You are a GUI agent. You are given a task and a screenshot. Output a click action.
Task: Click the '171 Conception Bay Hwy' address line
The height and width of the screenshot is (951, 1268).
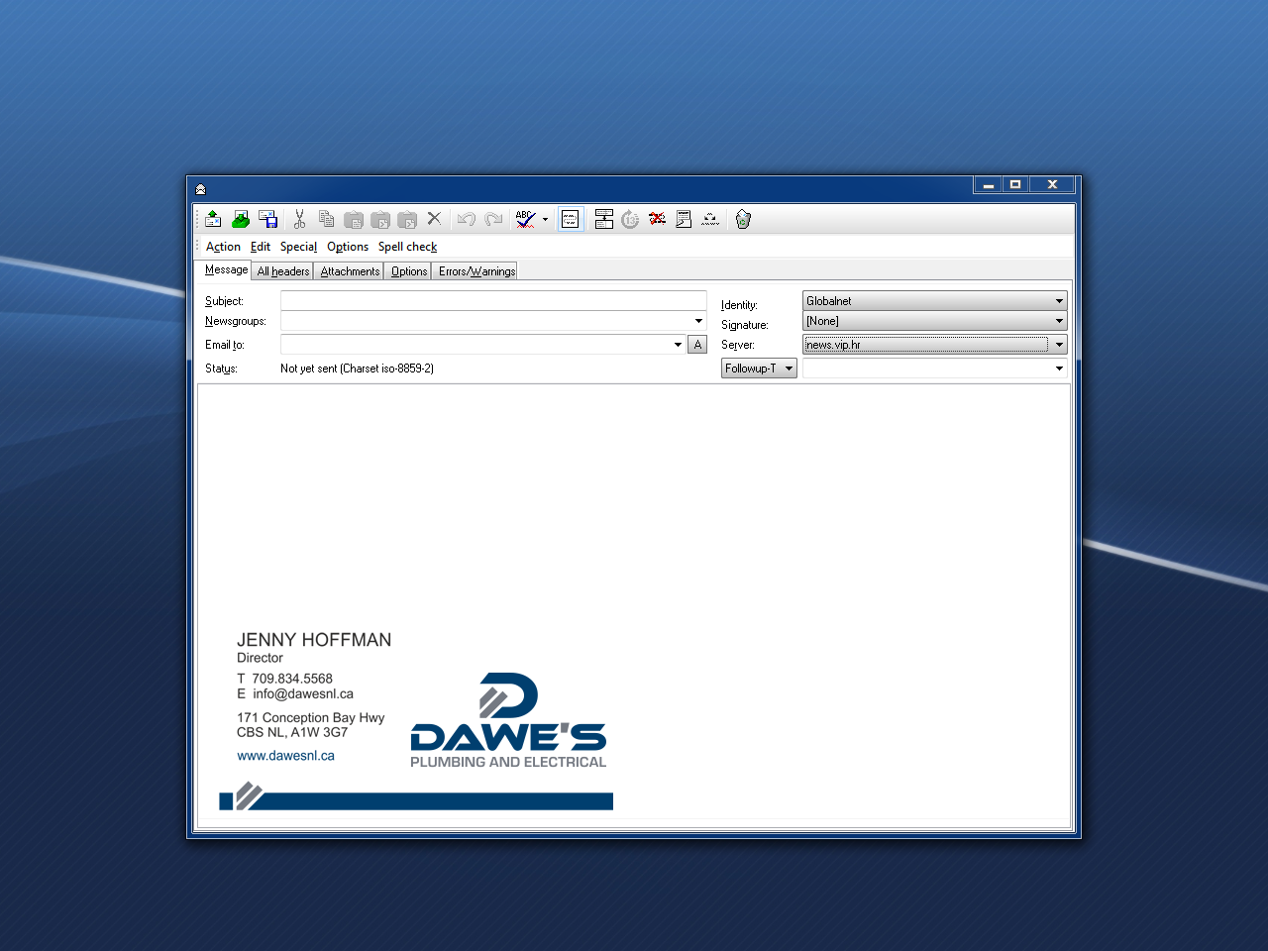(310, 717)
